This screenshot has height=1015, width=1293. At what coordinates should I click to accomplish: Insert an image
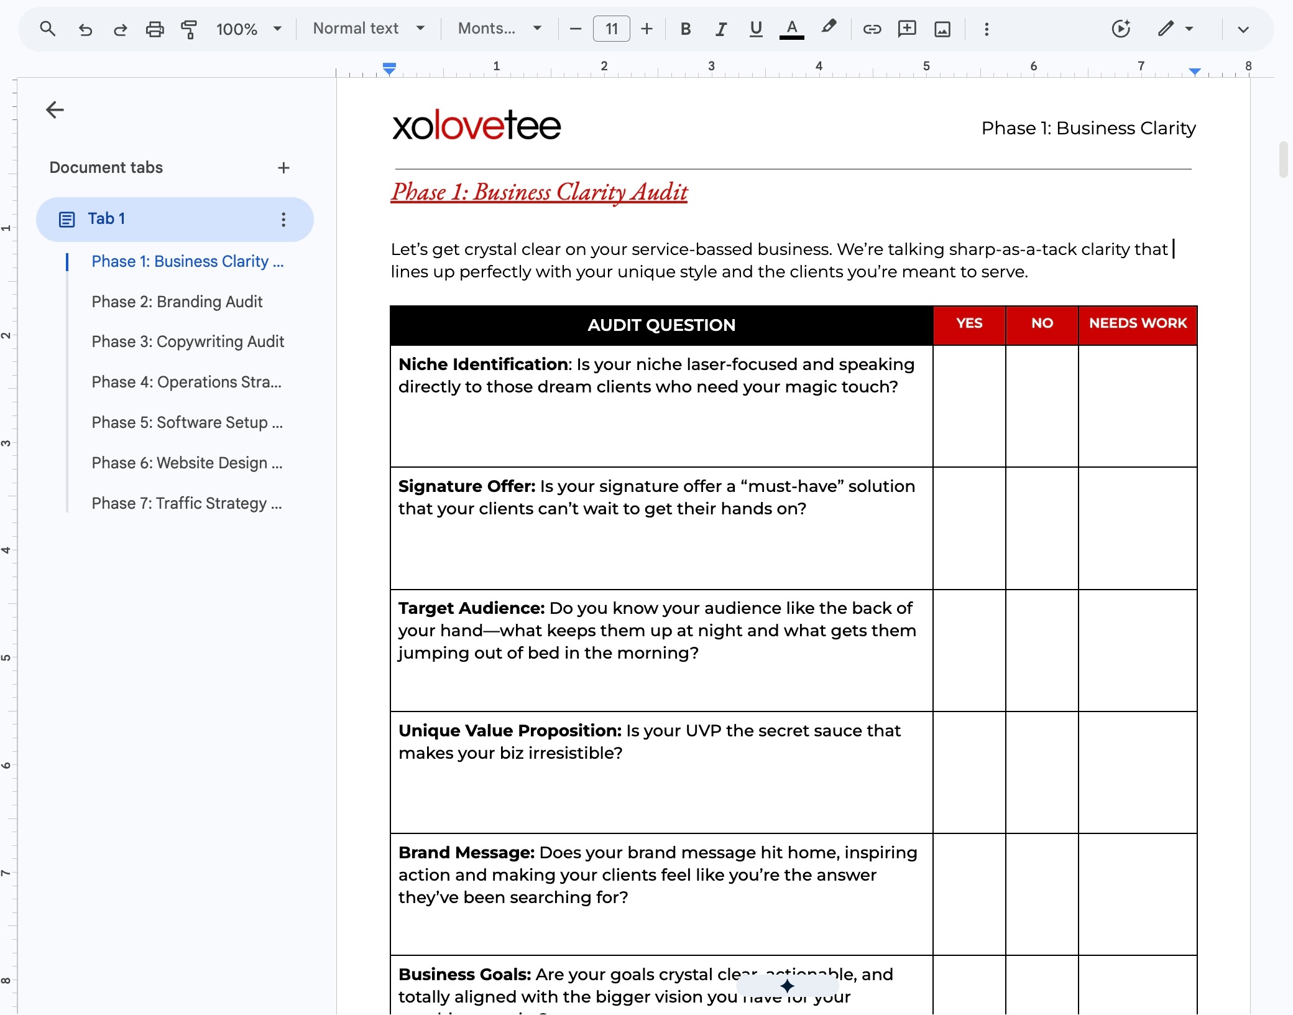point(942,29)
